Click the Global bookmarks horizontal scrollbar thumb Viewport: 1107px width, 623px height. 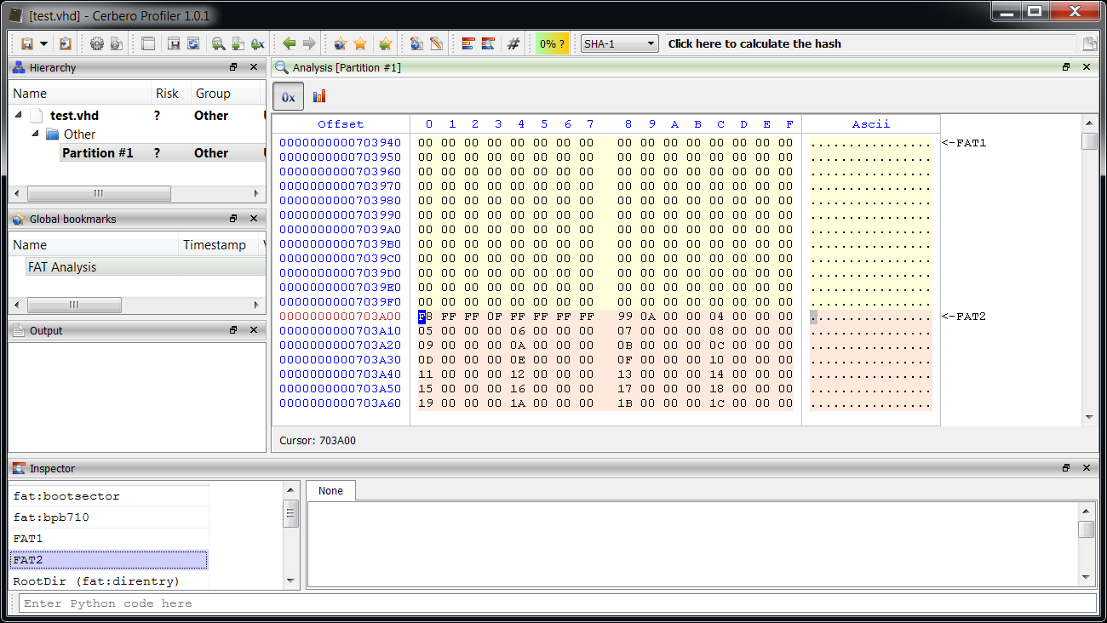point(74,305)
